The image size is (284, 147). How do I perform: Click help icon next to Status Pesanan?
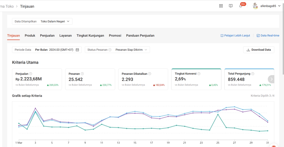110,50
